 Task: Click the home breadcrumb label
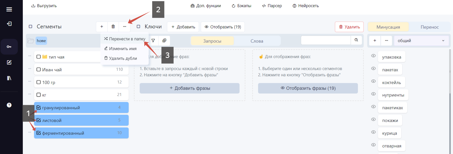41,41
